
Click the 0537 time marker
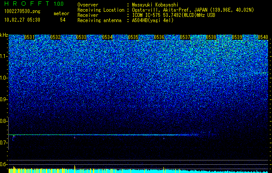(185, 37)
